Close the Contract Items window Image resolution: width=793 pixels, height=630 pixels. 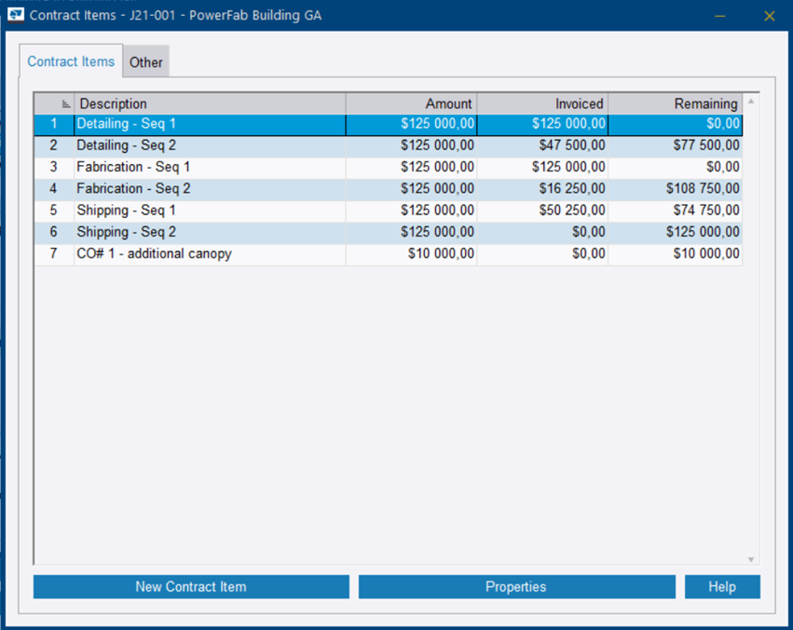click(769, 16)
